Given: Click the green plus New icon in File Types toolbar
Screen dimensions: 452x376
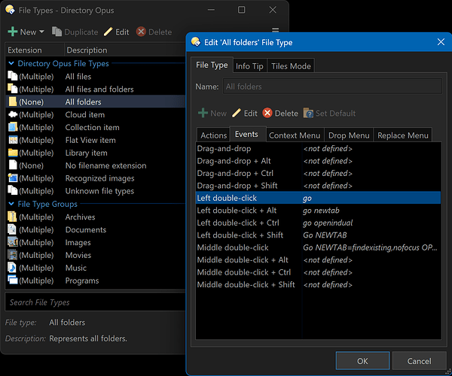Looking at the screenshot, I should [x=13, y=32].
